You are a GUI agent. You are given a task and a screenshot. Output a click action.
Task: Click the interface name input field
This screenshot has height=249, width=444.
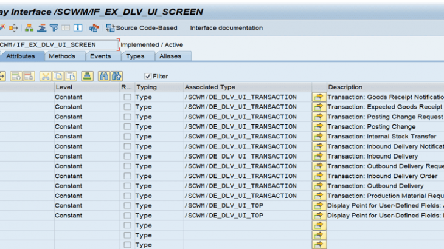point(58,45)
